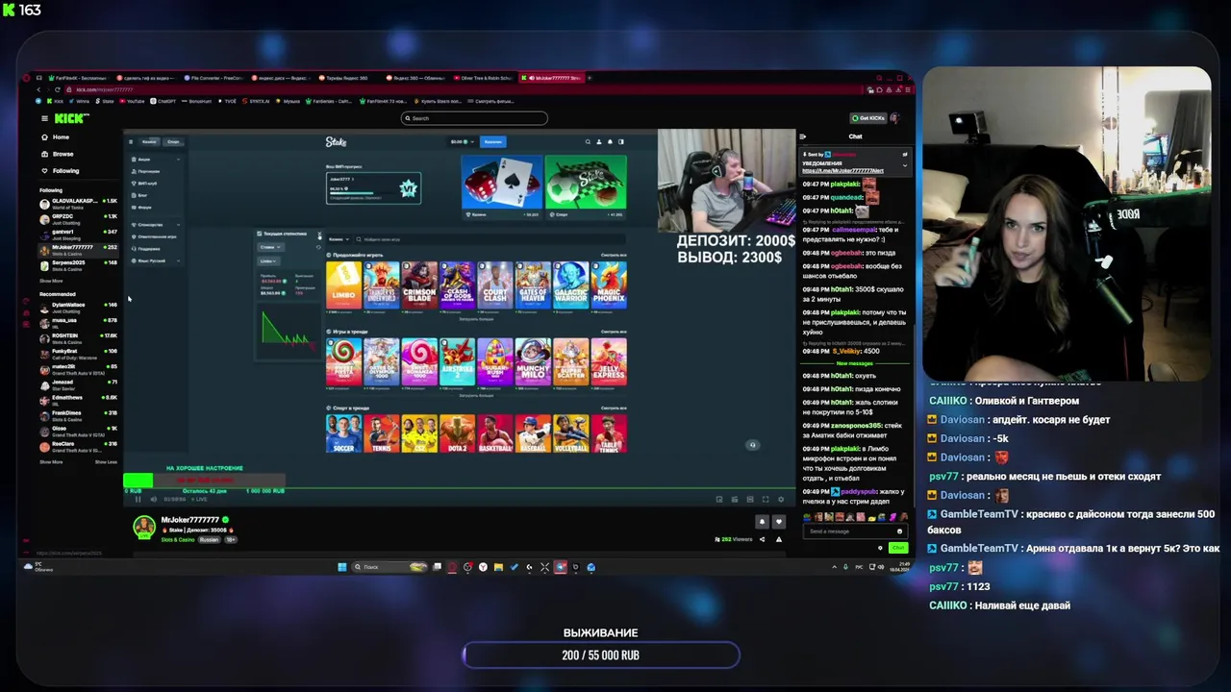Click the blue Stake wallet button
This screenshot has width=1231, height=692.
click(x=492, y=142)
